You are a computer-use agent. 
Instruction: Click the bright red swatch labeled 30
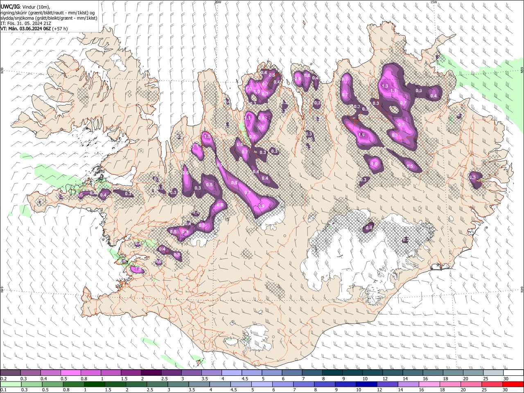(513, 384)
